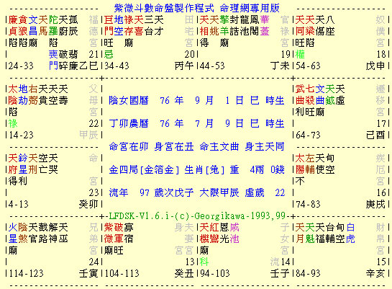This screenshot has width=392, height=289.
Task: Select the age range 34-43
Action: [117, 66]
